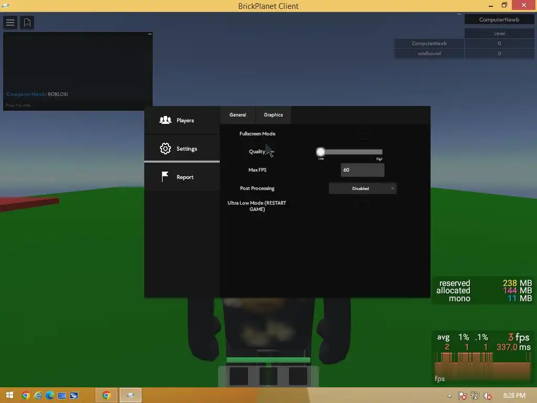This screenshot has height=403, width=537.
Task: Click the Players group icon
Action: click(165, 120)
